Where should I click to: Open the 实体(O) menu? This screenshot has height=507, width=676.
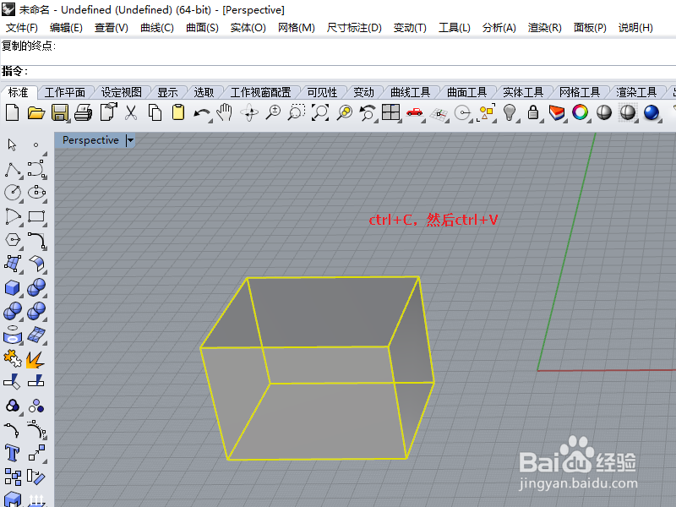(248, 28)
